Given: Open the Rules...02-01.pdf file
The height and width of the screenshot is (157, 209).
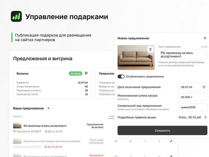Looking at the screenshot, I should [190, 117].
